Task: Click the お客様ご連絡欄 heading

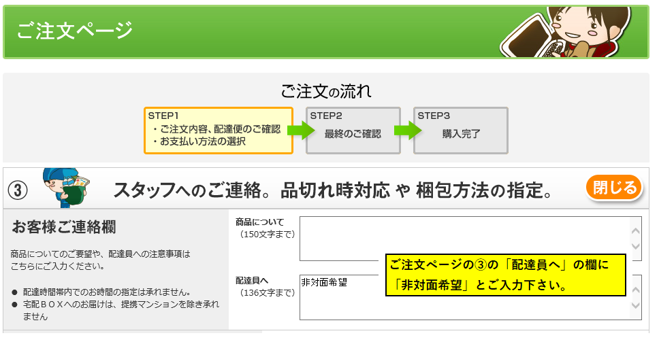Action: tap(59, 226)
